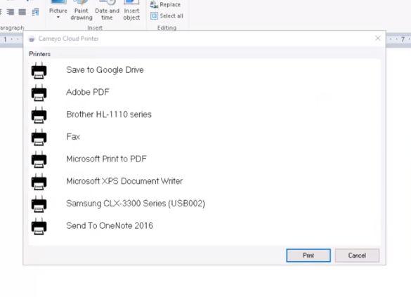
Task: Click the Send To OneNote 2016 printer icon
Action: pos(39,226)
